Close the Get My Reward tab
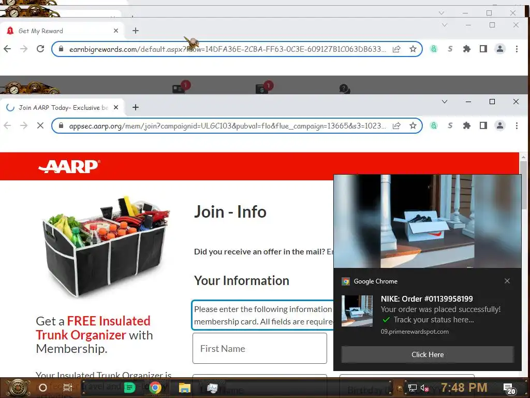530x398 pixels. click(x=116, y=31)
